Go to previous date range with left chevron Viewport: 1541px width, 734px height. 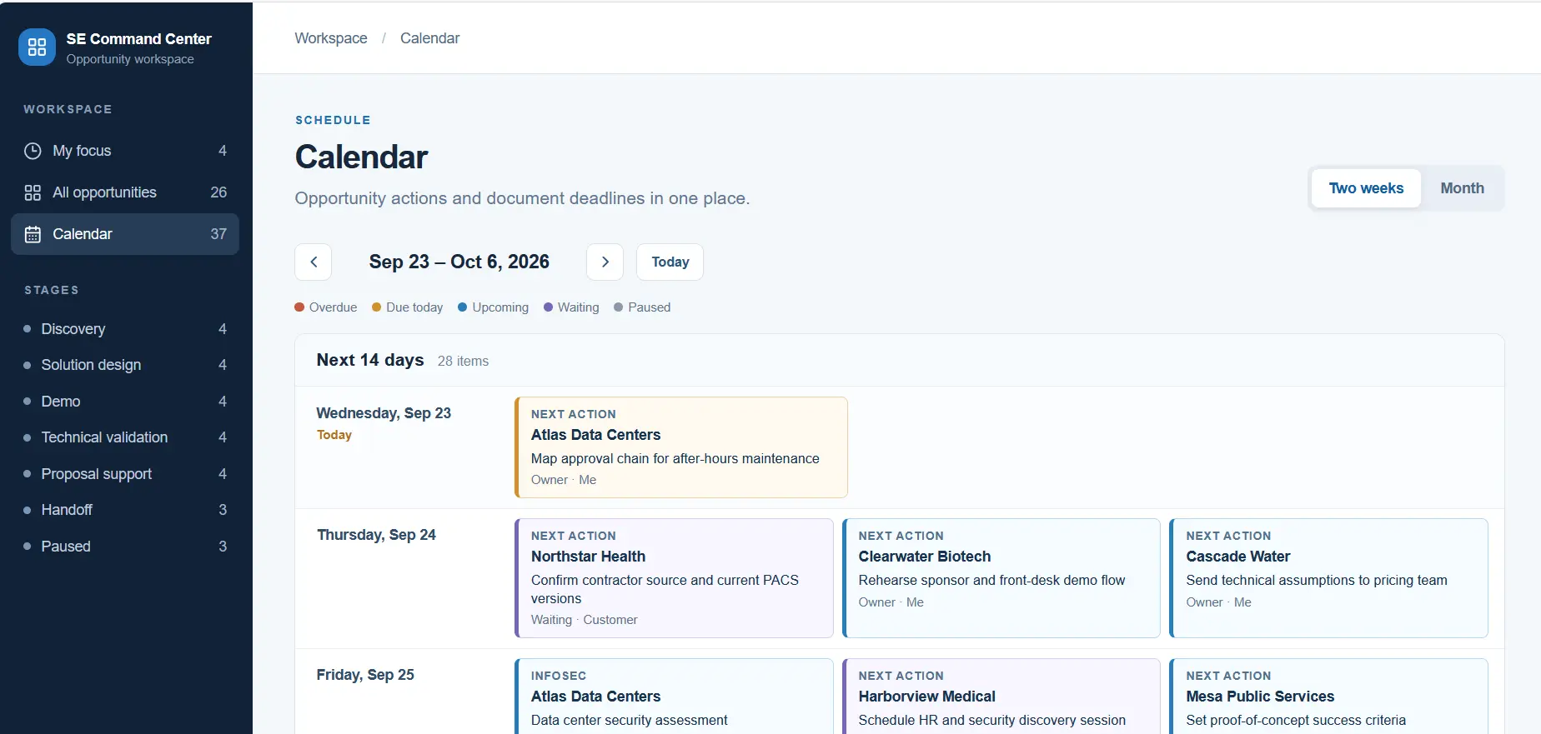click(314, 262)
